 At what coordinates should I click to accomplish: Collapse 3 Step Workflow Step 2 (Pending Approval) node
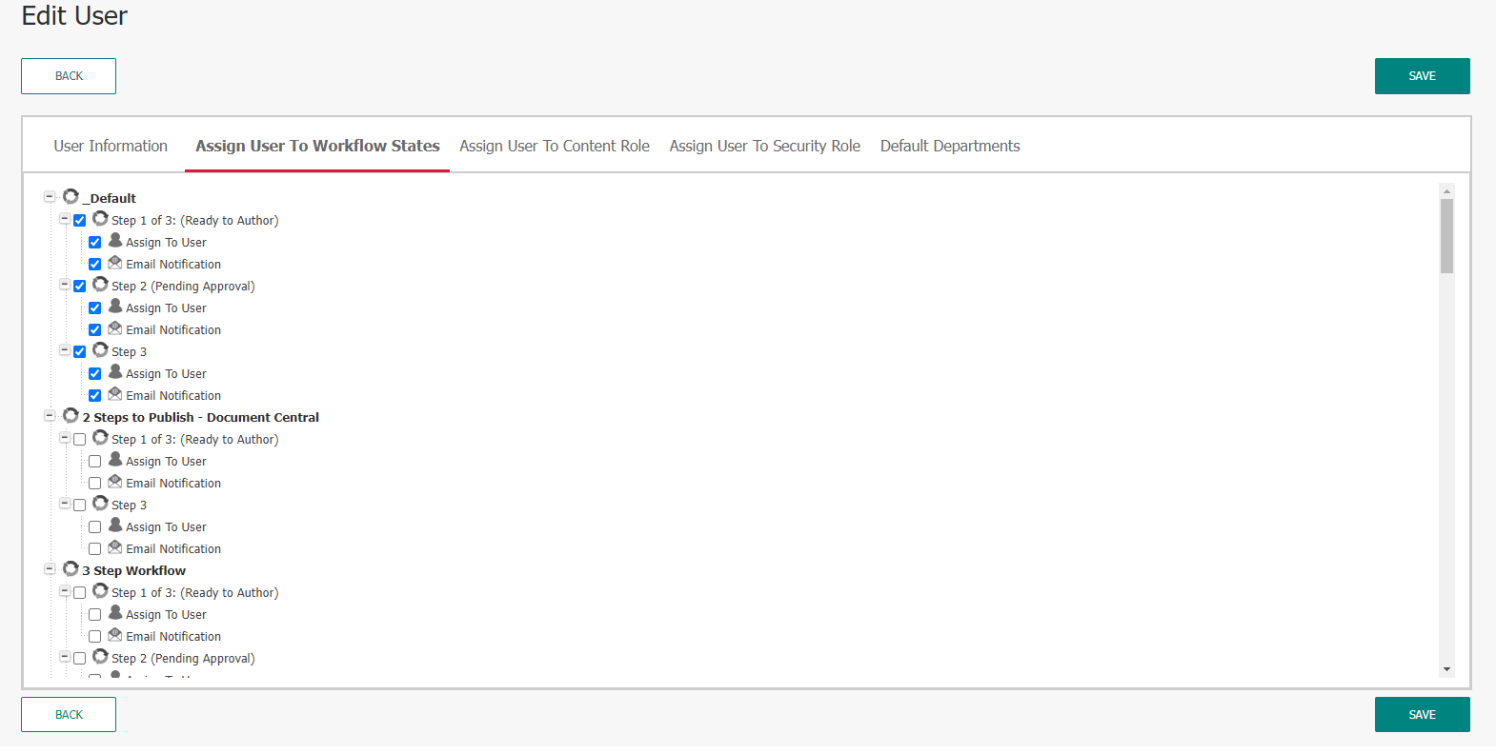click(x=65, y=657)
